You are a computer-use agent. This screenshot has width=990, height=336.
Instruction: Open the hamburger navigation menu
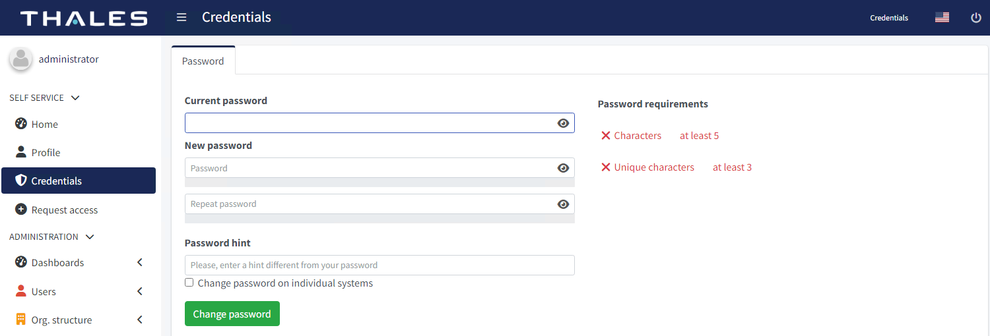181,17
